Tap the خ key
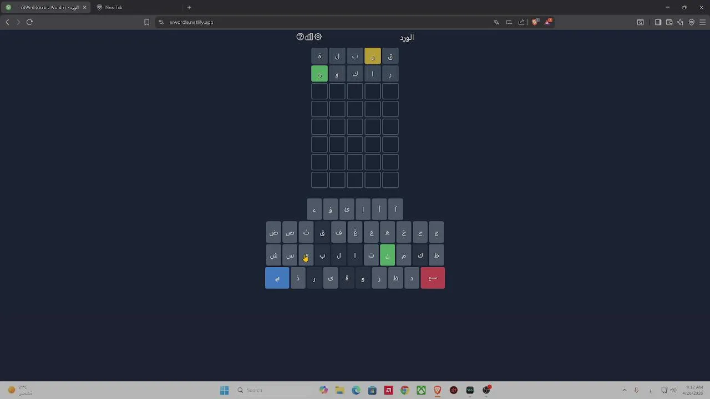710x399 pixels. click(404, 233)
